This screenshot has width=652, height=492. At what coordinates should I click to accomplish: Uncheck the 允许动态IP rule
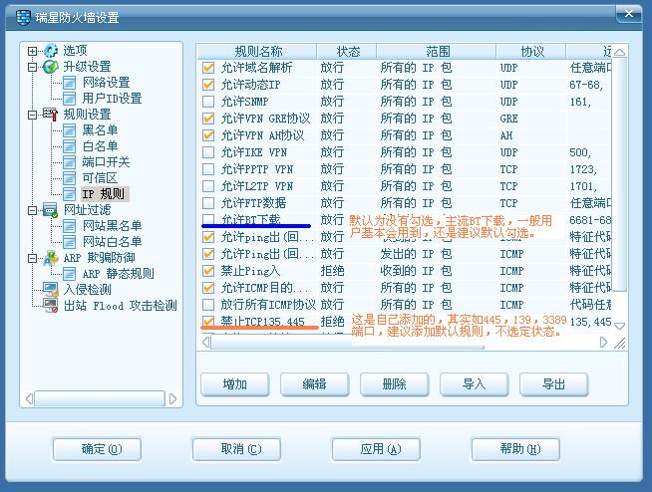208,85
